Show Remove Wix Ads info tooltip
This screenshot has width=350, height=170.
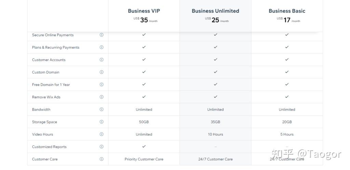tap(102, 97)
